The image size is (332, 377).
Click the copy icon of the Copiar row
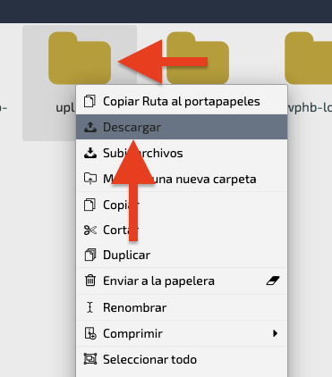pyautogui.click(x=89, y=205)
